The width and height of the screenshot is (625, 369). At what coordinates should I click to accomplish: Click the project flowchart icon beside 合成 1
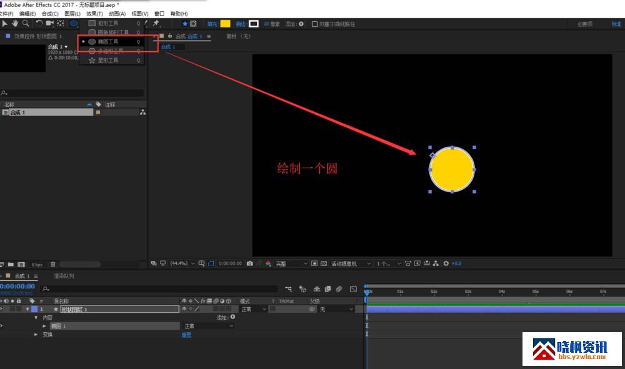[x=142, y=112]
